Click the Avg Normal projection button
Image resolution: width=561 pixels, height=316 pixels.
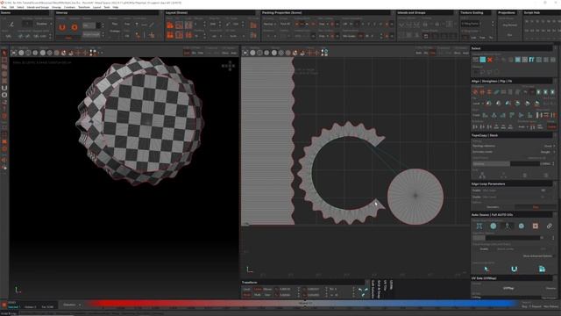pos(509,25)
